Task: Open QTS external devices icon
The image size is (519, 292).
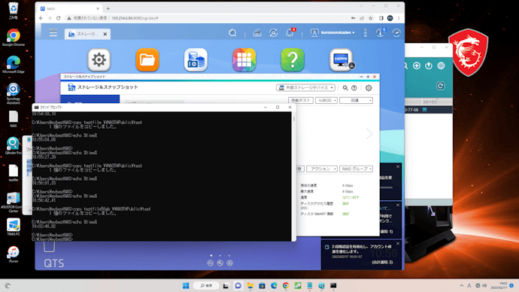Action: point(273,33)
